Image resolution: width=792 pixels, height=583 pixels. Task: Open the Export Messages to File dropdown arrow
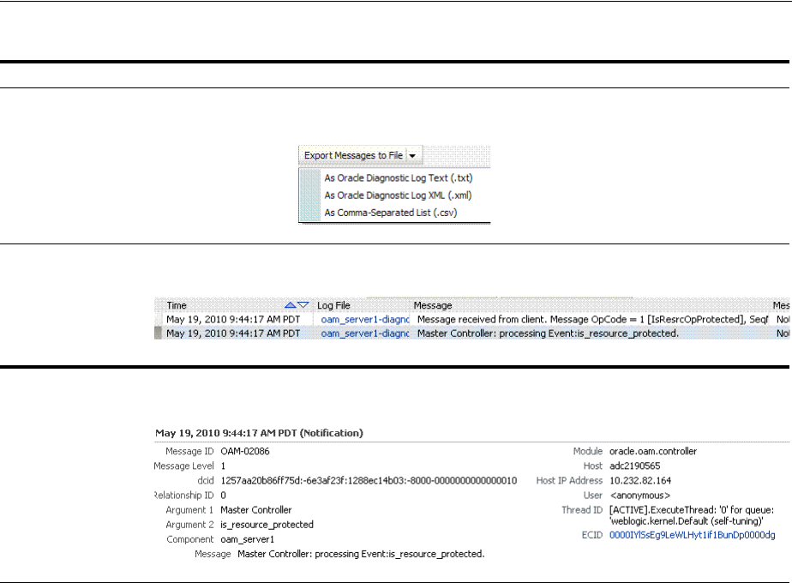[412, 155]
